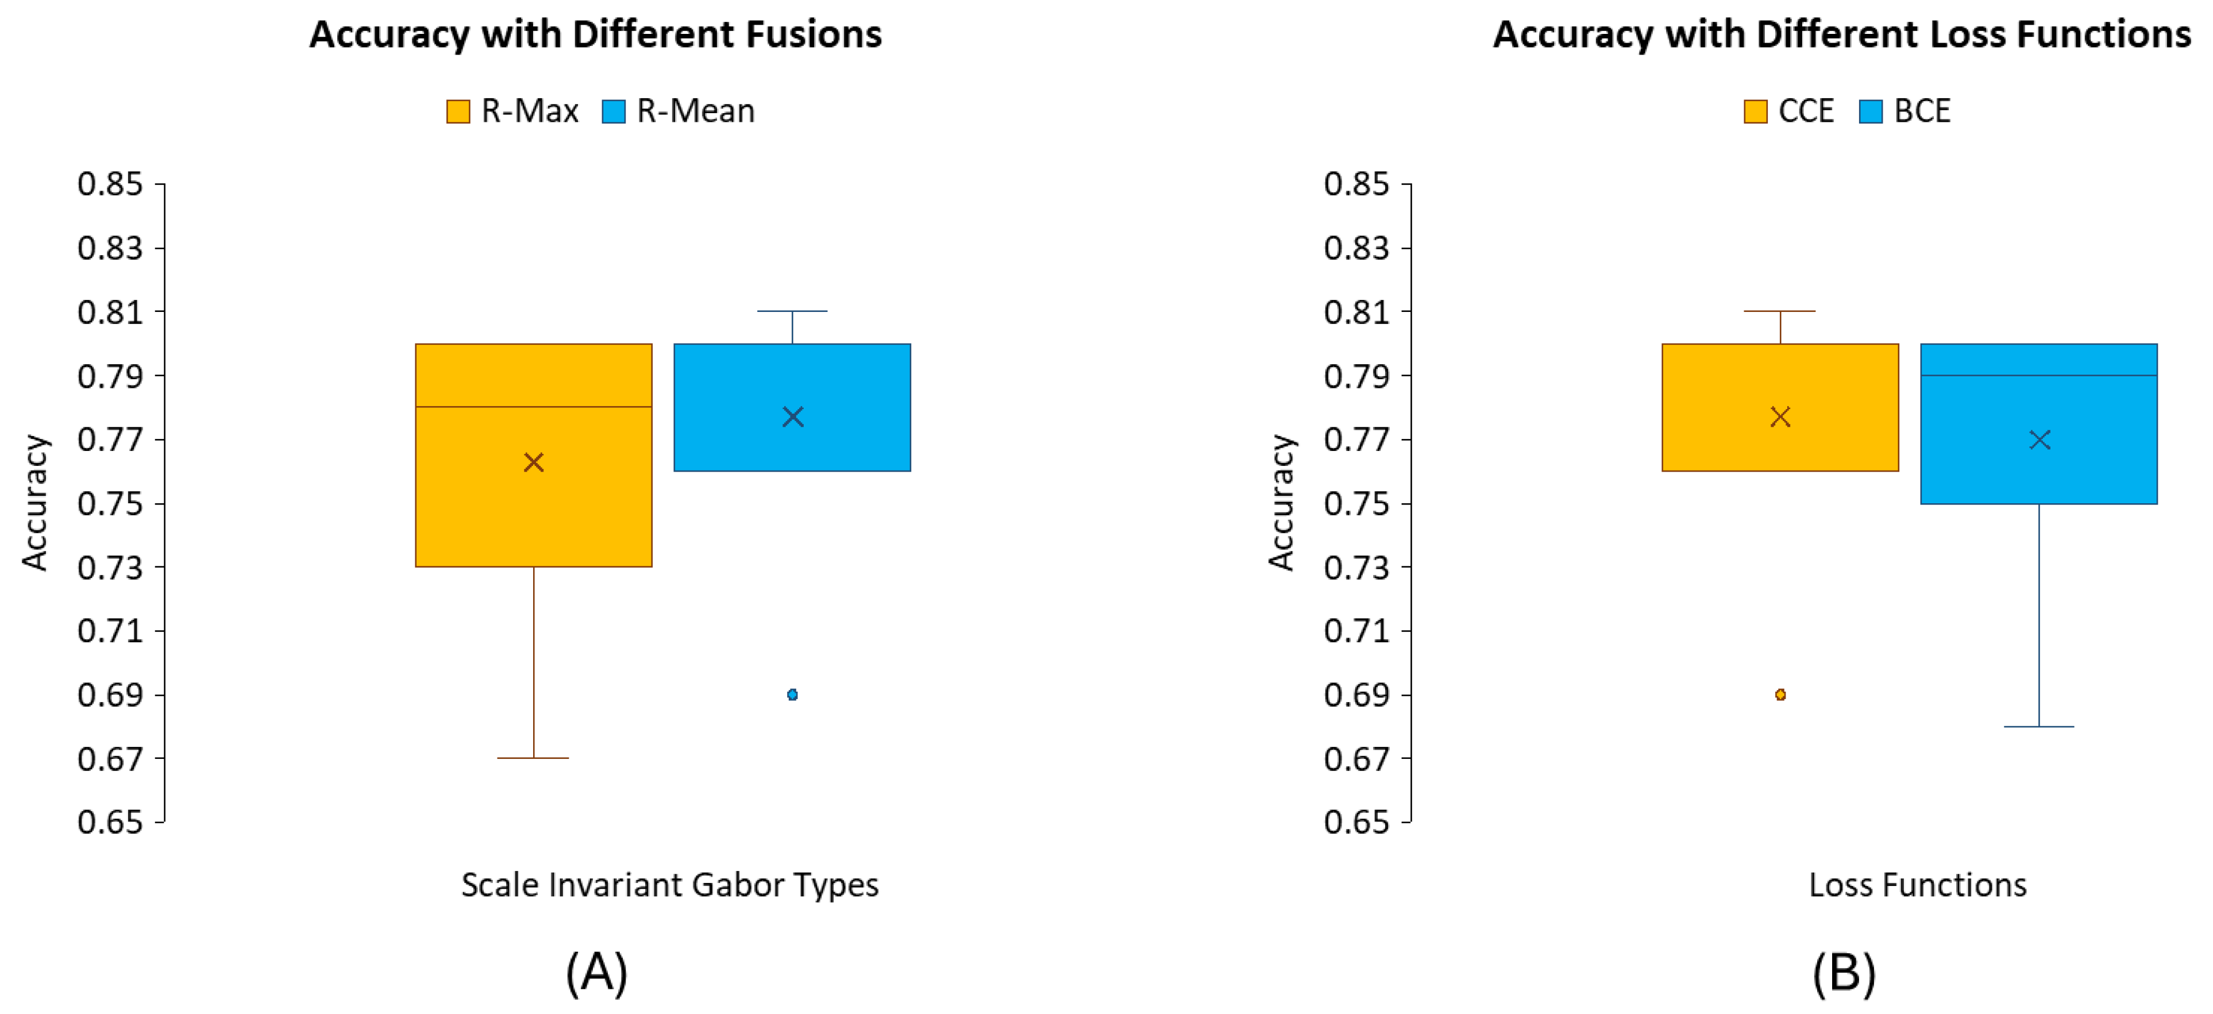Image resolution: width=2213 pixels, height=1014 pixels.
Task: Click the BCE mean X marker
Action: tap(2039, 440)
